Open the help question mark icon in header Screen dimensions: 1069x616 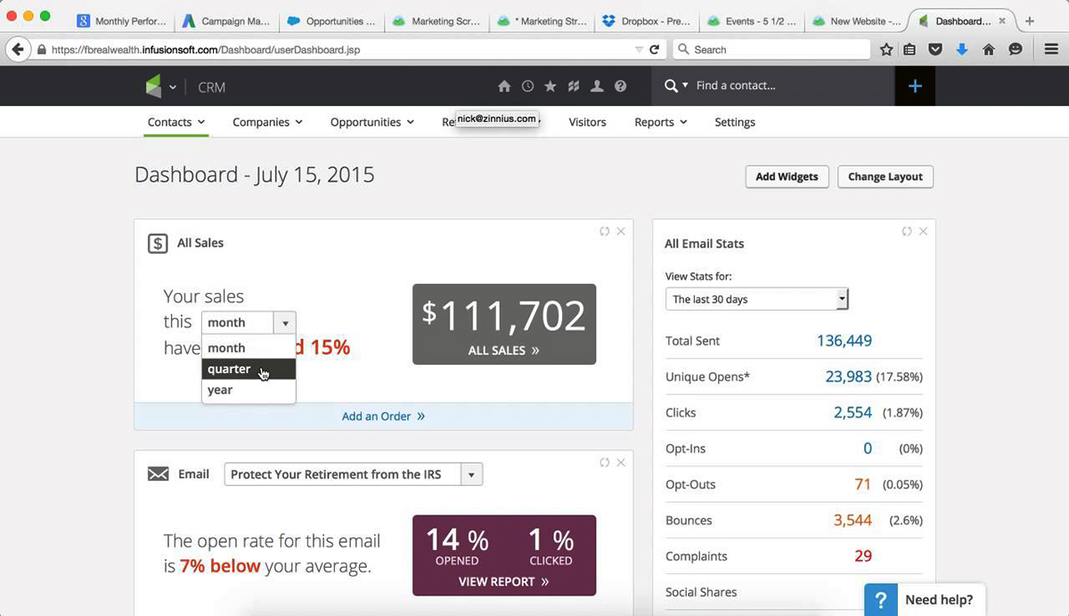621,86
